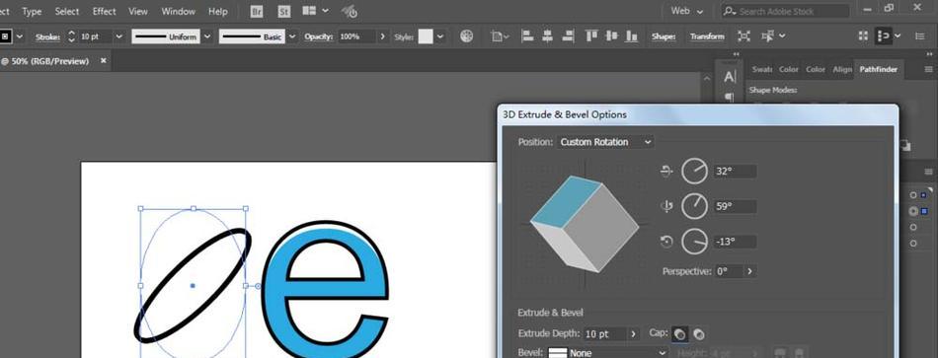Image resolution: width=938 pixels, height=358 pixels.
Task: Click the Horizontal Align Left icon
Action: coord(527,36)
